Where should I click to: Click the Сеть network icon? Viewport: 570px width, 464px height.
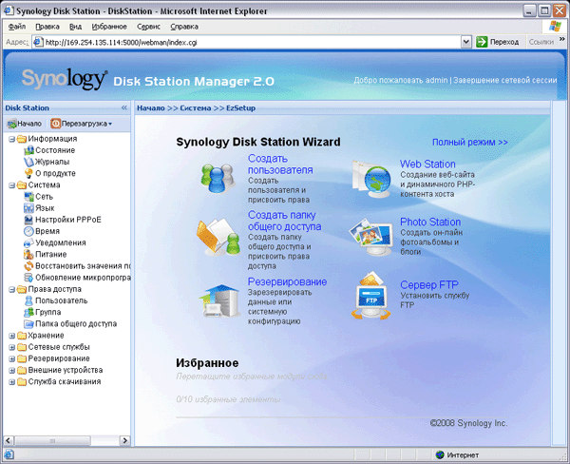click(x=28, y=197)
